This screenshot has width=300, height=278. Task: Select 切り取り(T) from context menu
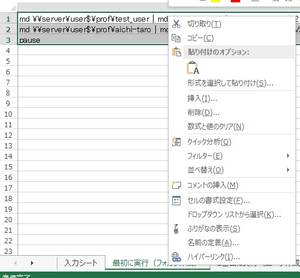click(x=204, y=24)
